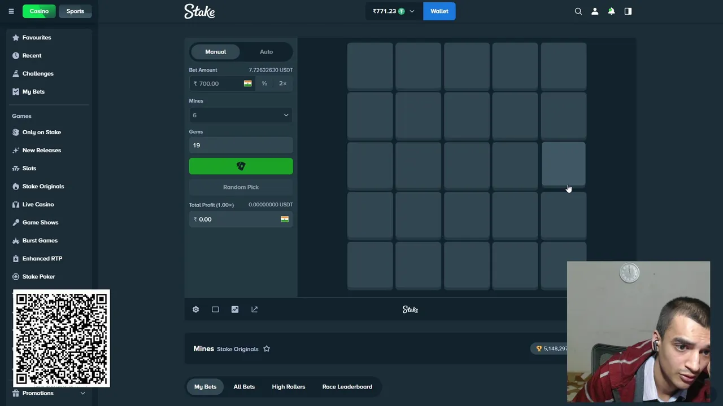This screenshot has width=723, height=406.
Task: Reveal the center tile of grid
Action: click(x=467, y=165)
